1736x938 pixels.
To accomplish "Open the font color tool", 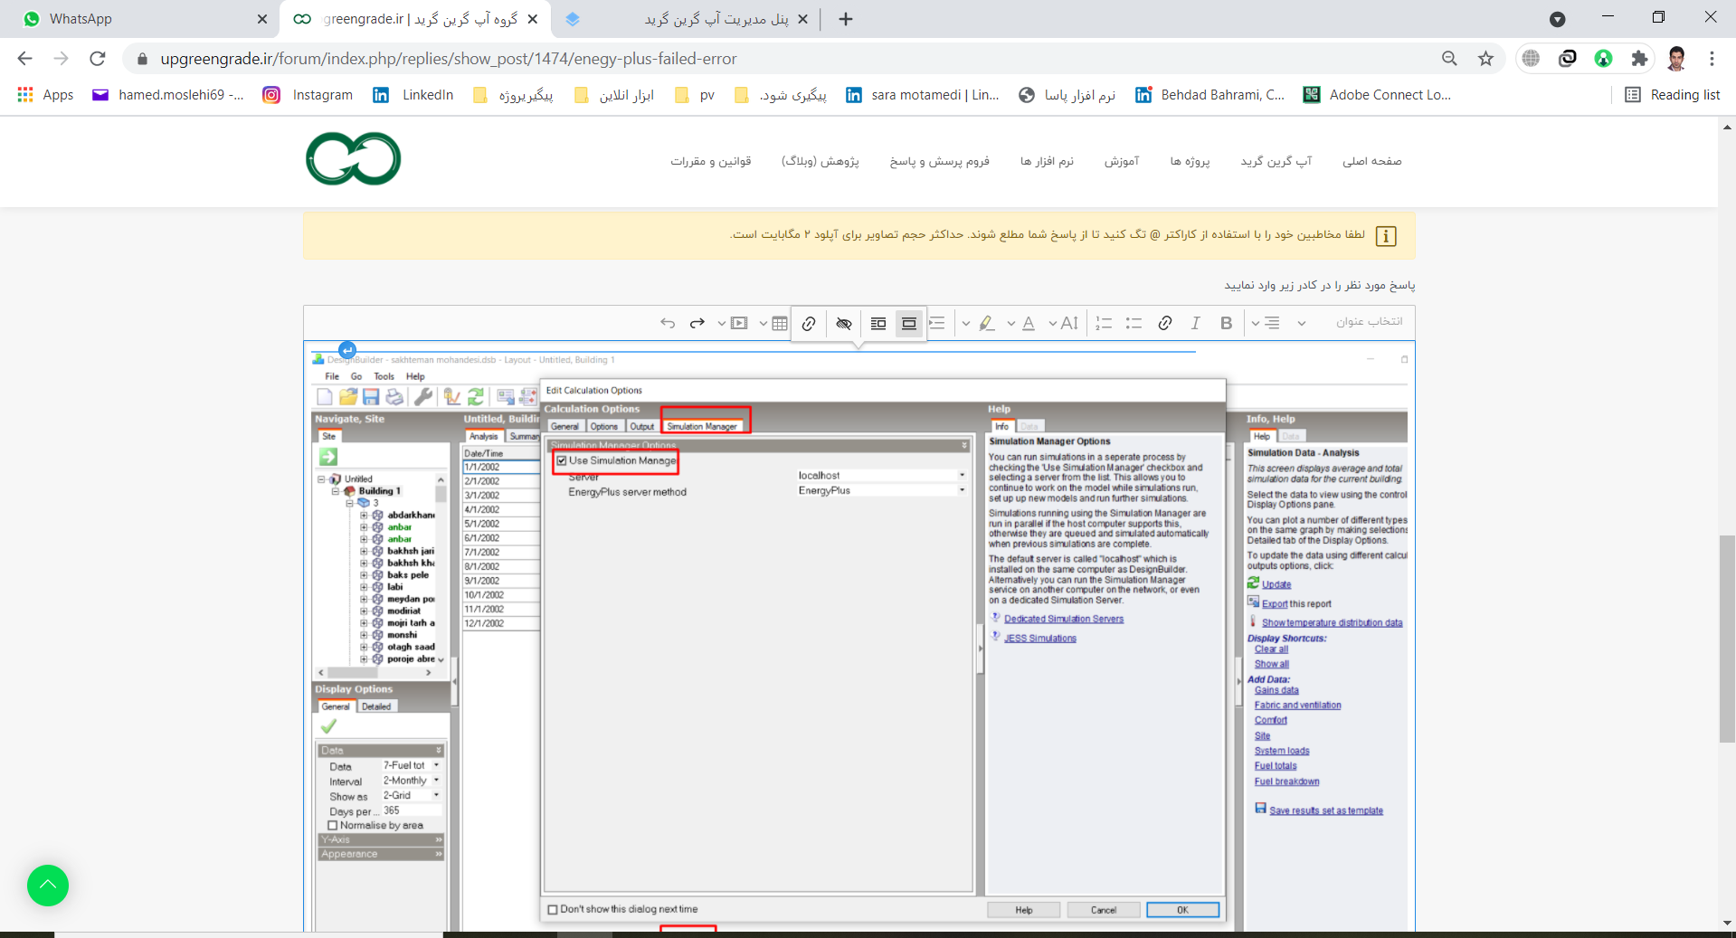I will coord(1029,323).
